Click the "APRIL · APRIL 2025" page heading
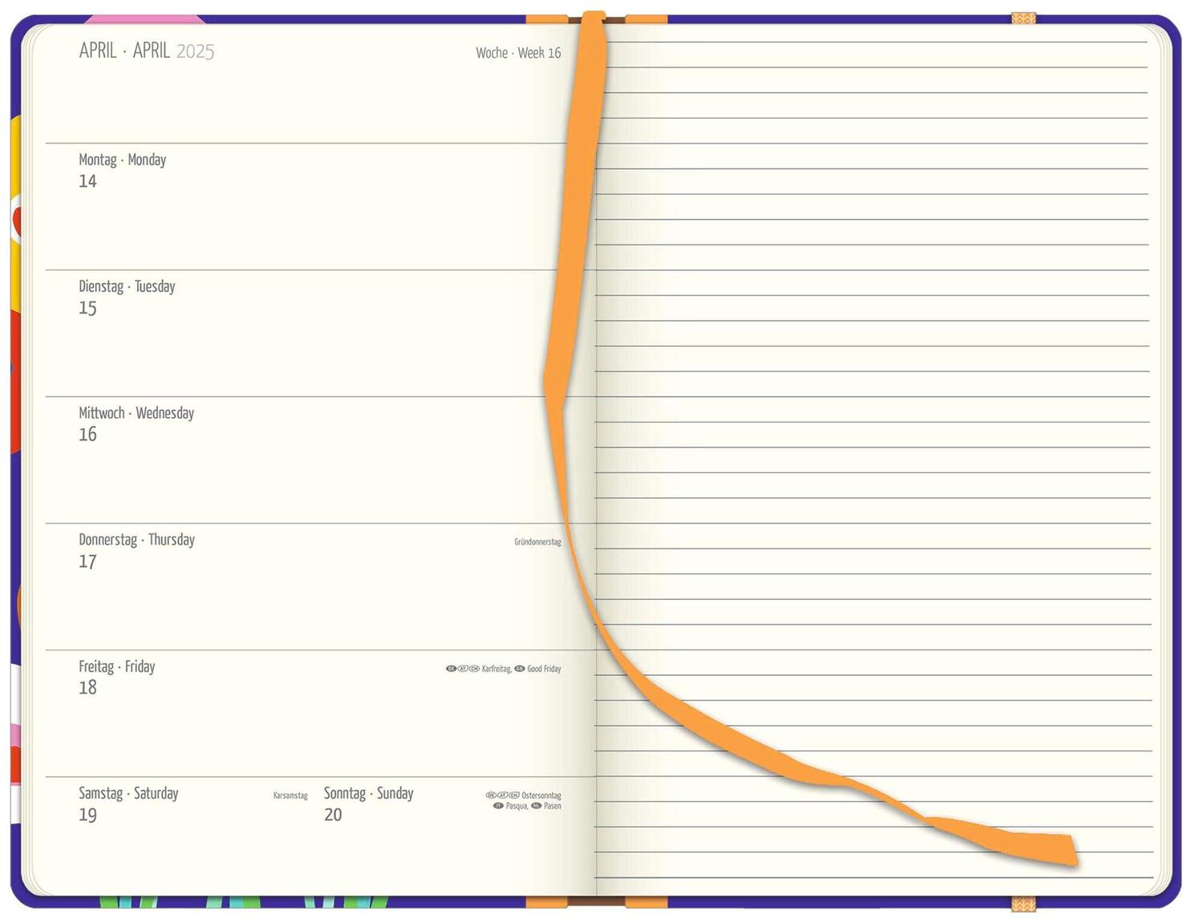 tap(147, 51)
